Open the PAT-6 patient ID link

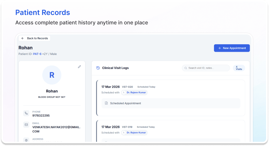37,54
